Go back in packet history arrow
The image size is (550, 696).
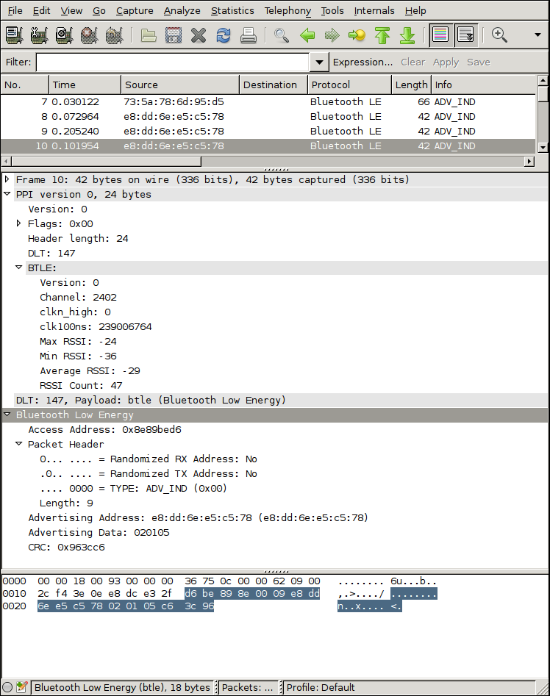(307, 35)
